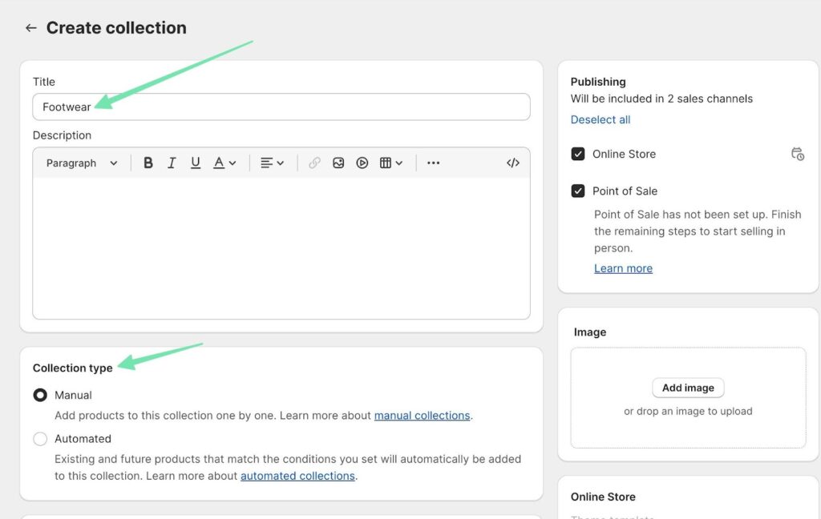Open the Paragraph style dropdown
The height and width of the screenshot is (519, 821).
[82, 163]
